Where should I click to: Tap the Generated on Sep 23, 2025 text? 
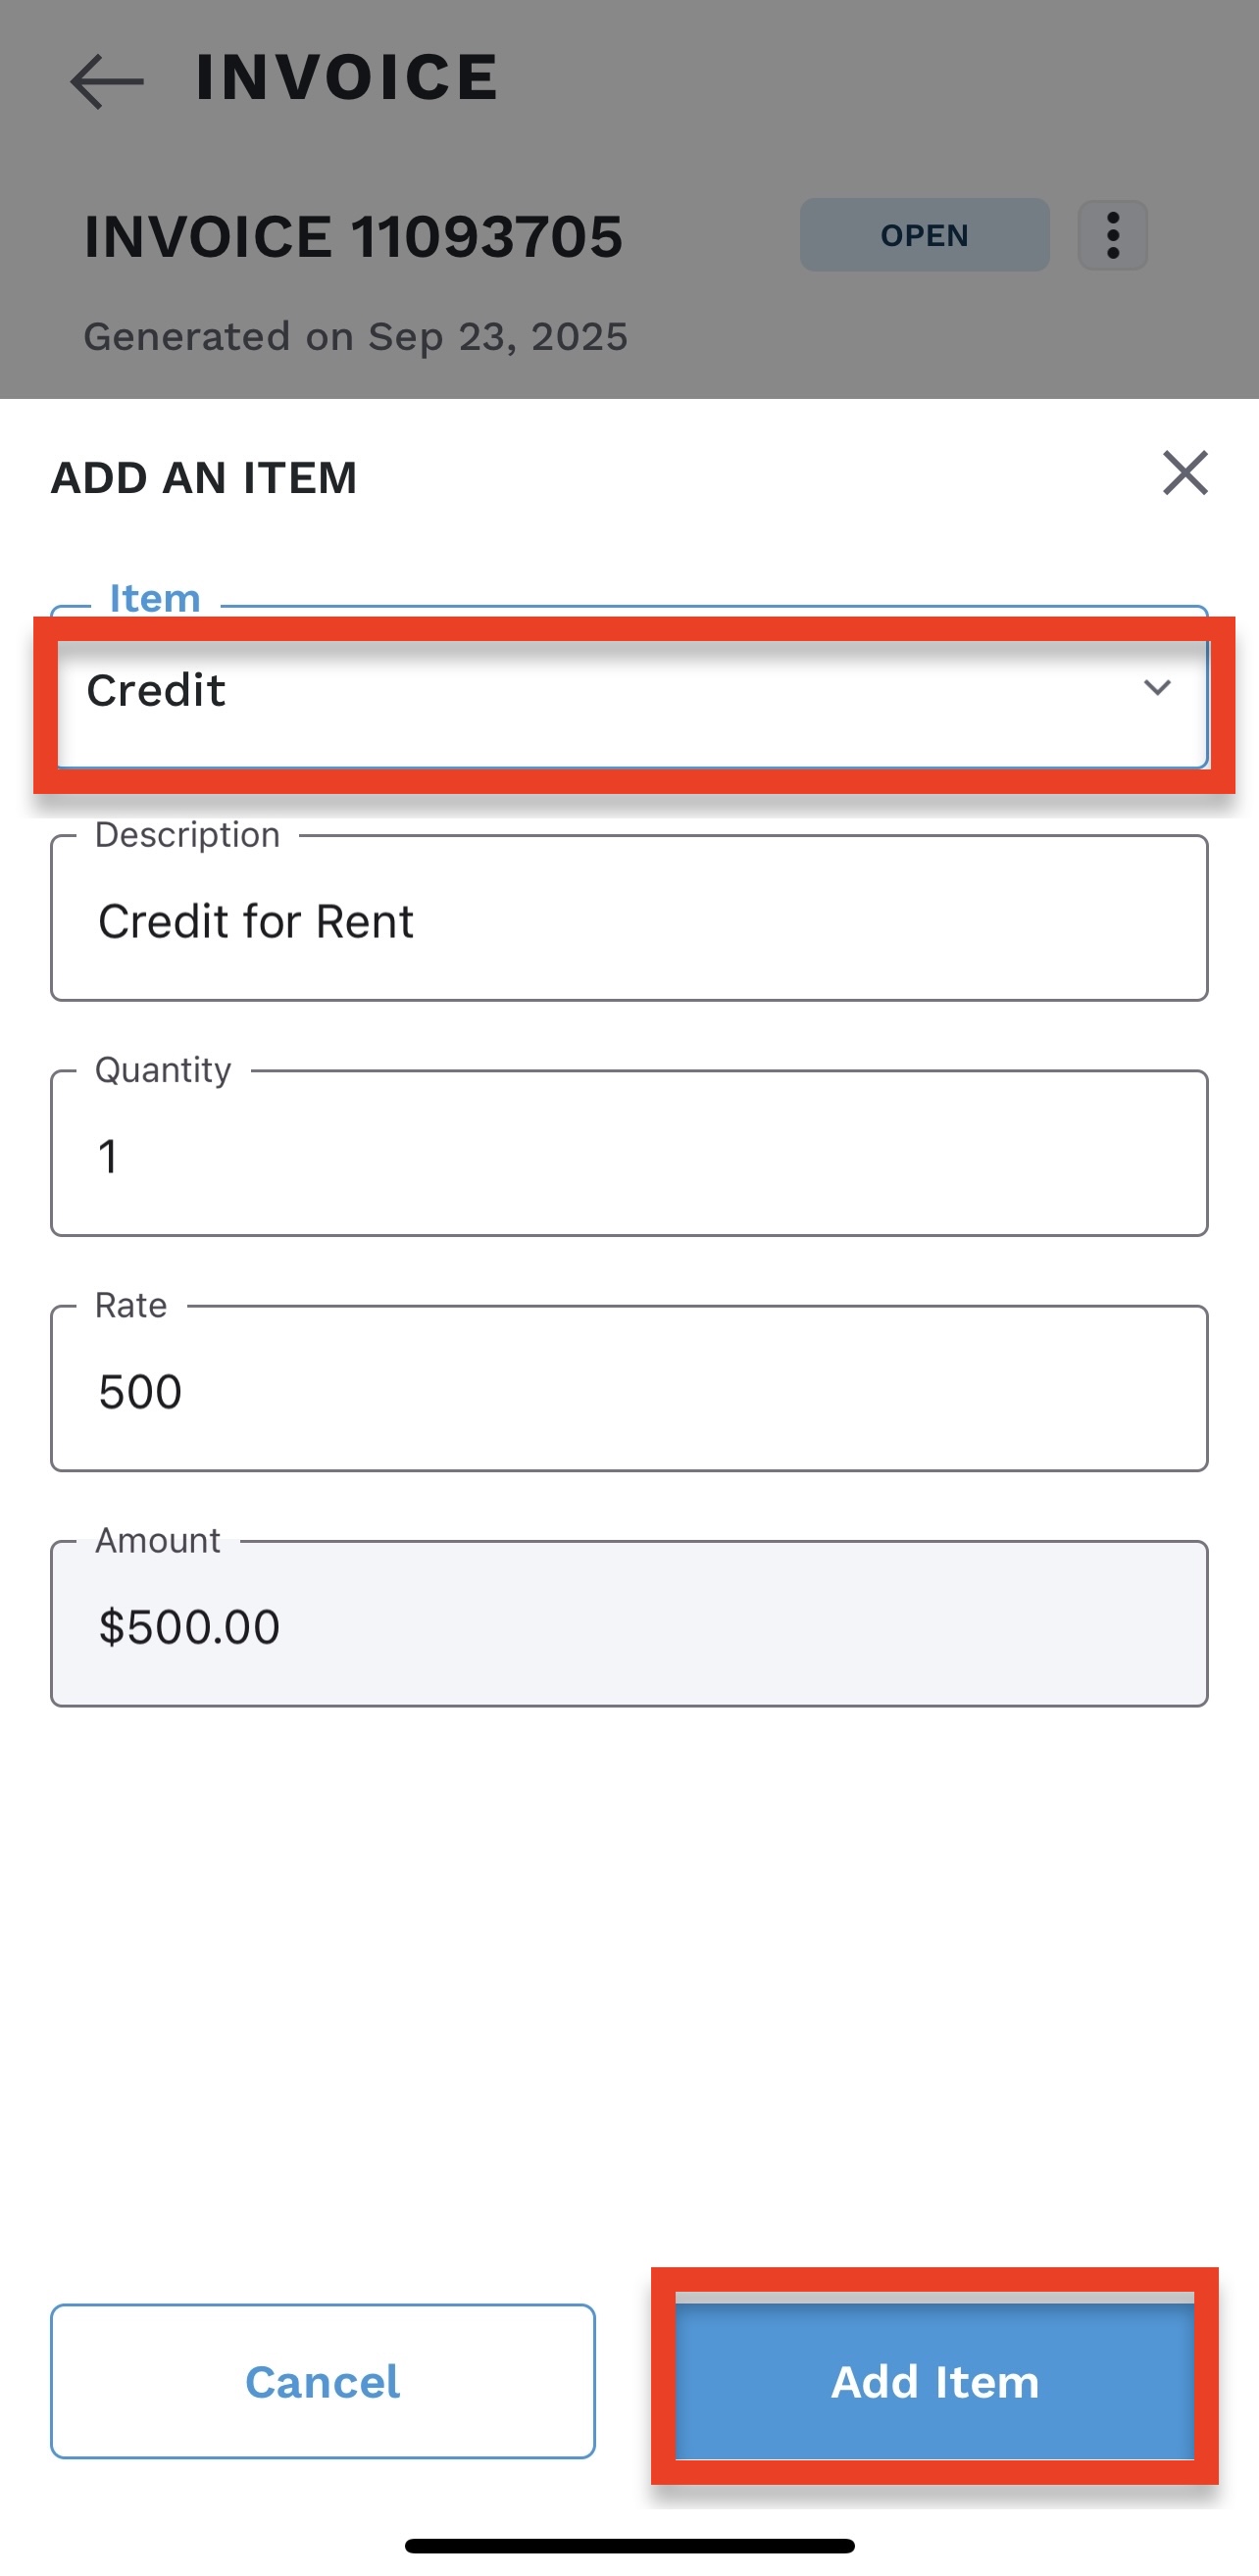pos(355,337)
